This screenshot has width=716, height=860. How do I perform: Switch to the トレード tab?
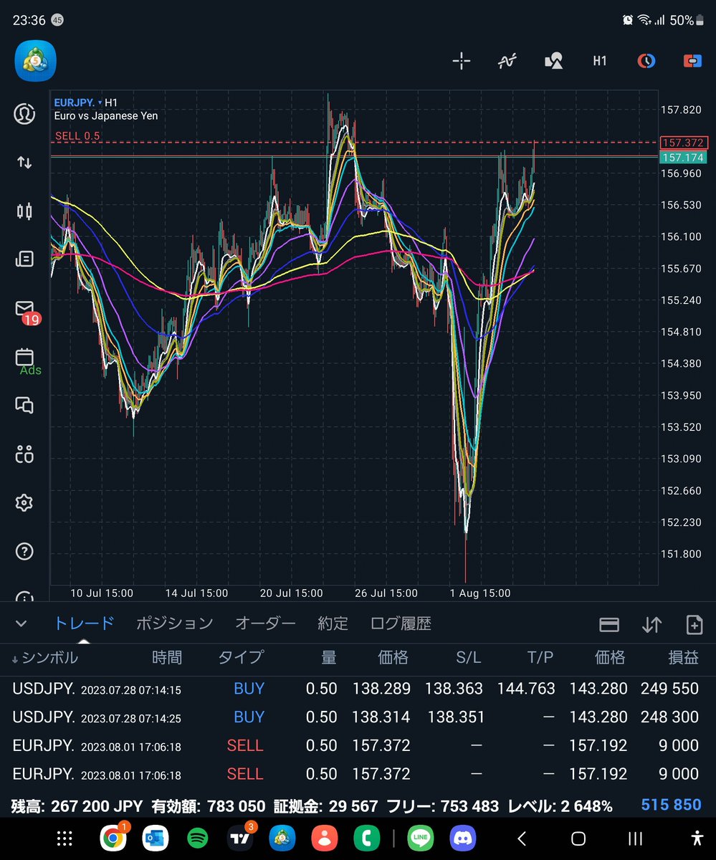pyautogui.click(x=84, y=623)
